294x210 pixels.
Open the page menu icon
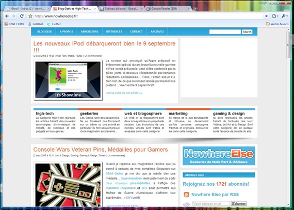pos(275,16)
